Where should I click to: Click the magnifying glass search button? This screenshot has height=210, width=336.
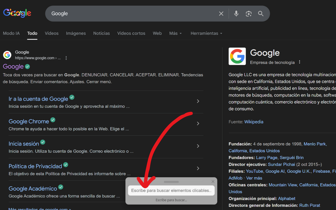pyautogui.click(x=261, y=14)
